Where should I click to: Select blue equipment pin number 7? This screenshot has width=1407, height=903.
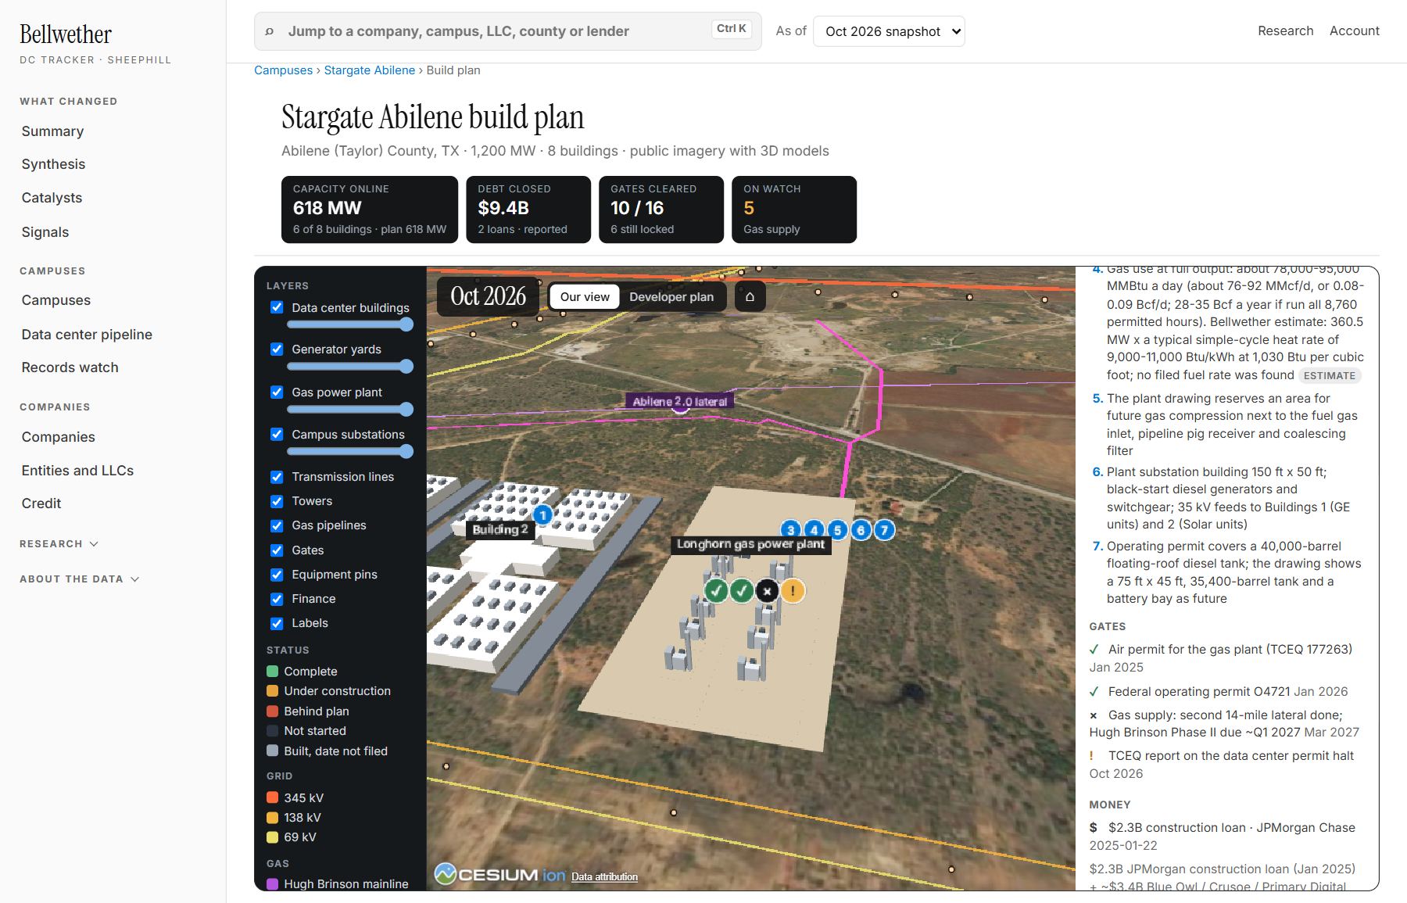click(x=885, y=530)
